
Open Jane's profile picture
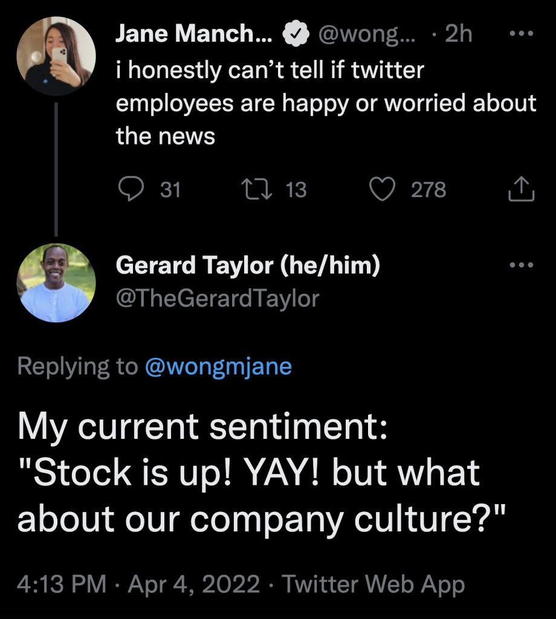(x=56, y=56)
